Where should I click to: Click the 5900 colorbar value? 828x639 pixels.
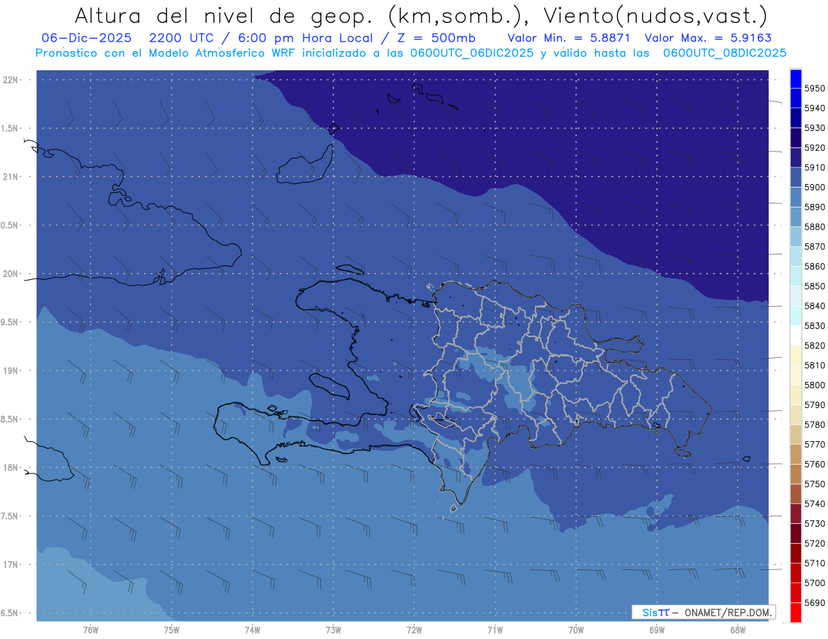815,187
